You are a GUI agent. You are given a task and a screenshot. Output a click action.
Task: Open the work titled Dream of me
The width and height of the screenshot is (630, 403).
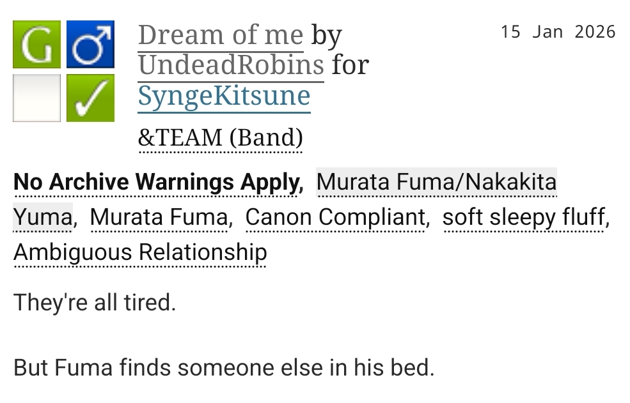pos(220,34)
